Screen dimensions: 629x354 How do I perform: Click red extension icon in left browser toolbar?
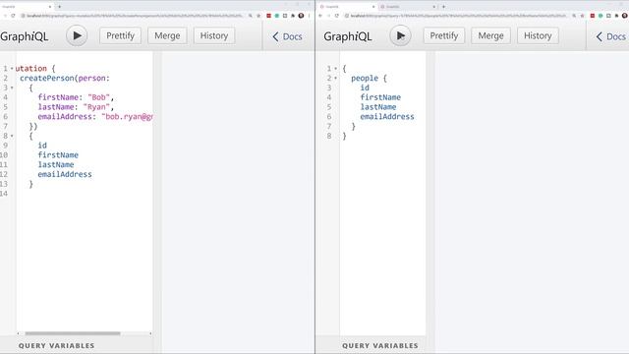[x=268, y=16]
